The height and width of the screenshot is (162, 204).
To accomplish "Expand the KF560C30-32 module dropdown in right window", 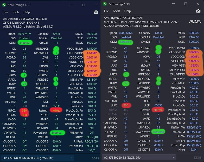I will coord(139,158).
